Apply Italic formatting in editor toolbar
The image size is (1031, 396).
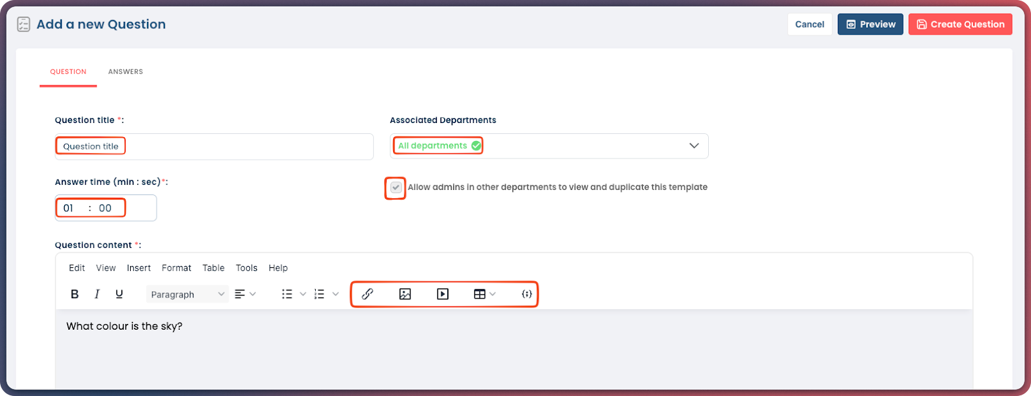pos(97,294)
